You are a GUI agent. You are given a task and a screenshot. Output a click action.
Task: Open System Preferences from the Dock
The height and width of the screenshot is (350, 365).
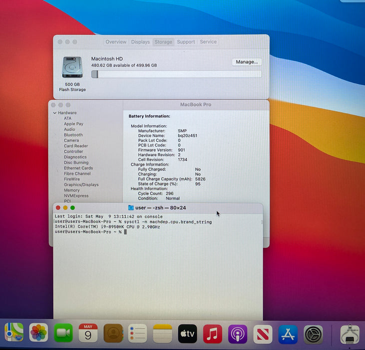click(x=314, y=334)
